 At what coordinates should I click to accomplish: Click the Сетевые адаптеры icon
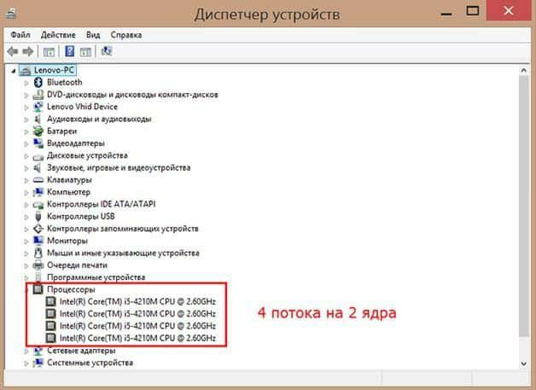pos(38,351)
